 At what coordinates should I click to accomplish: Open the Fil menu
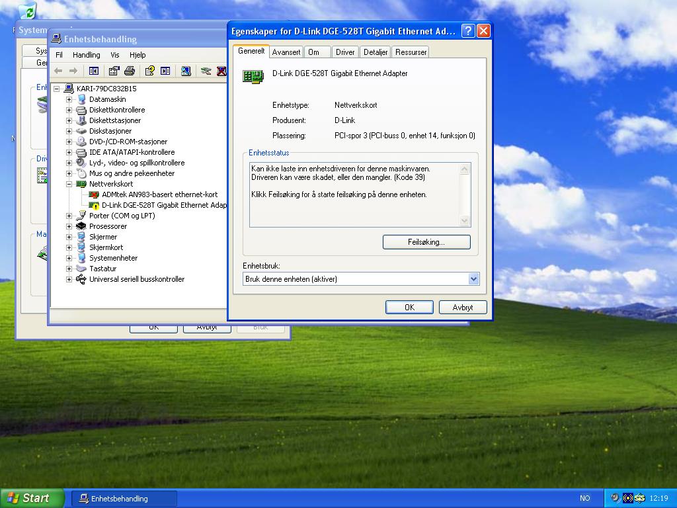pos(59,55)
